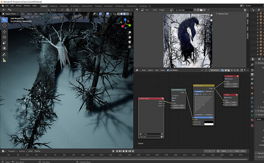Open the node editor Add menu
Viewport: 264px width, 163px height.
tap(157, 70)
